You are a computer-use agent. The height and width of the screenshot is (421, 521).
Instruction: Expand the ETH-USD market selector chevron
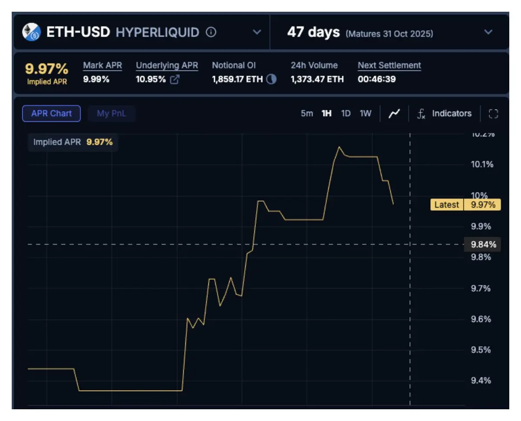coord(257,32)
